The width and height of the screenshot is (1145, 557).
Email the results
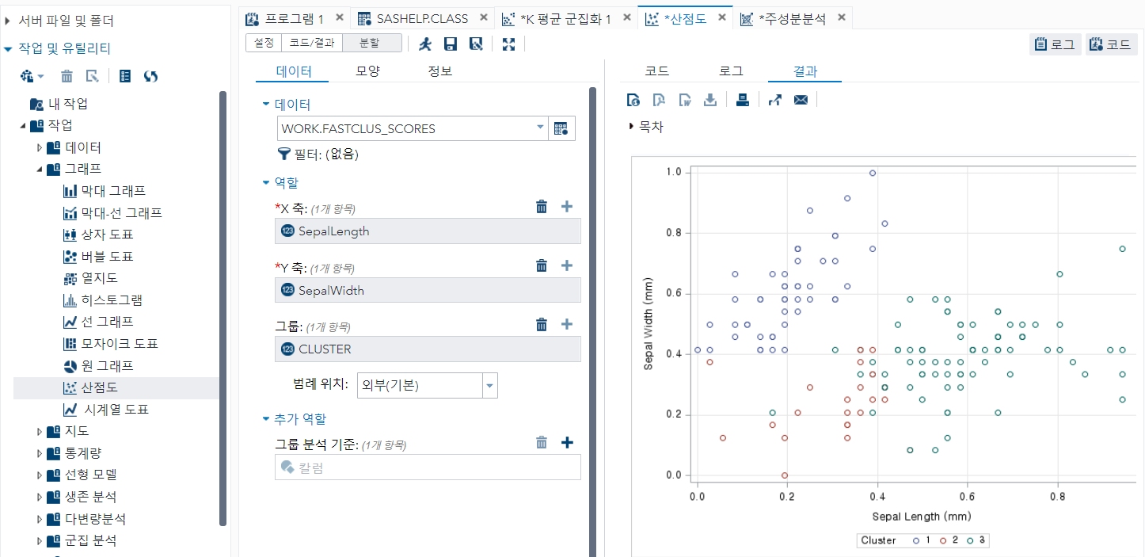[800, 100]
